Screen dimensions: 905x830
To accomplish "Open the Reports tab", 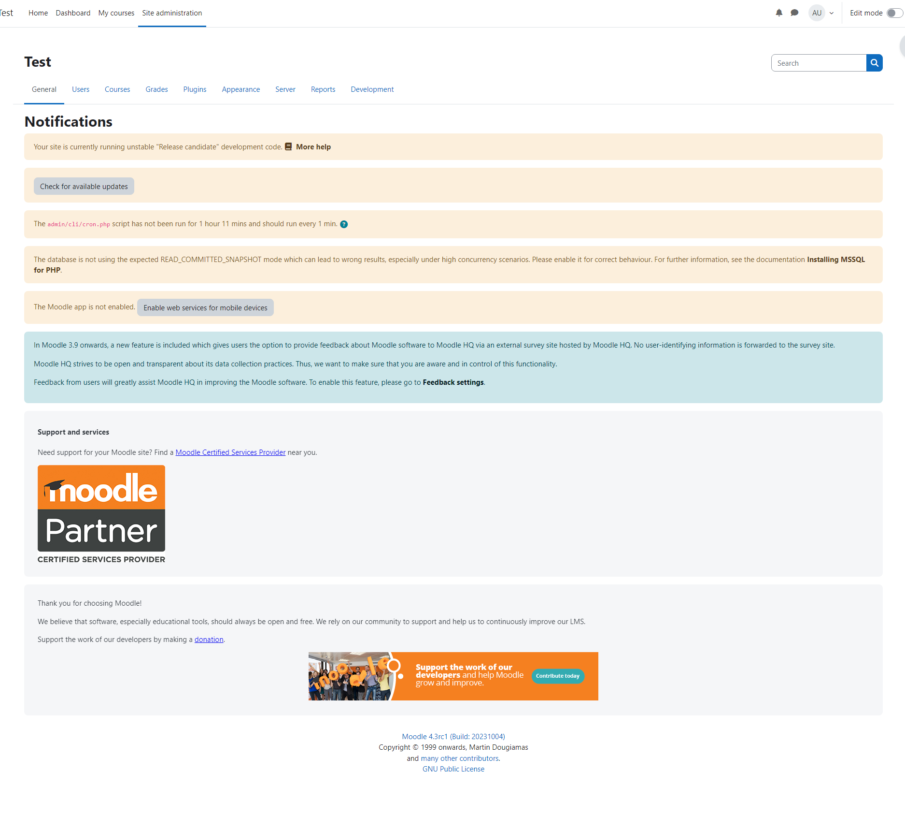I will point(323,89).
